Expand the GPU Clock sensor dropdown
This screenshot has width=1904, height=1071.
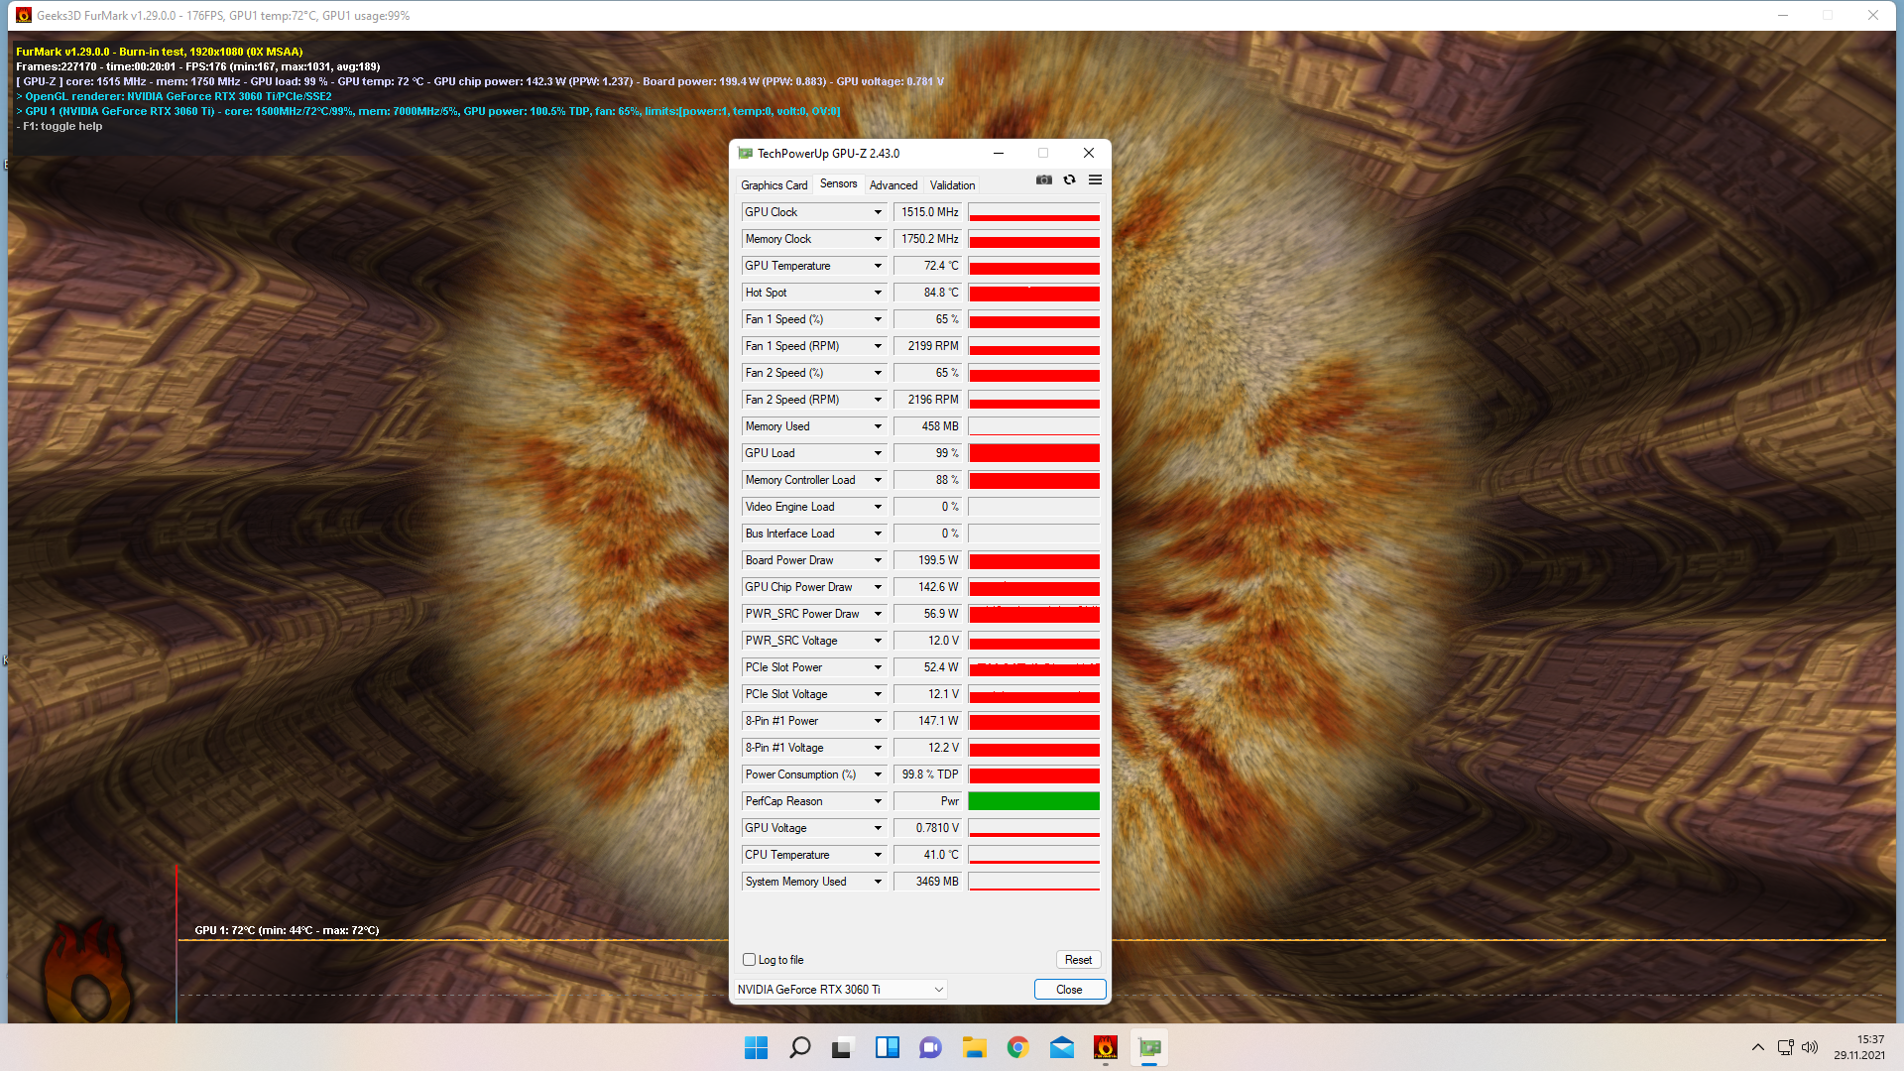(x=878, y=212)
